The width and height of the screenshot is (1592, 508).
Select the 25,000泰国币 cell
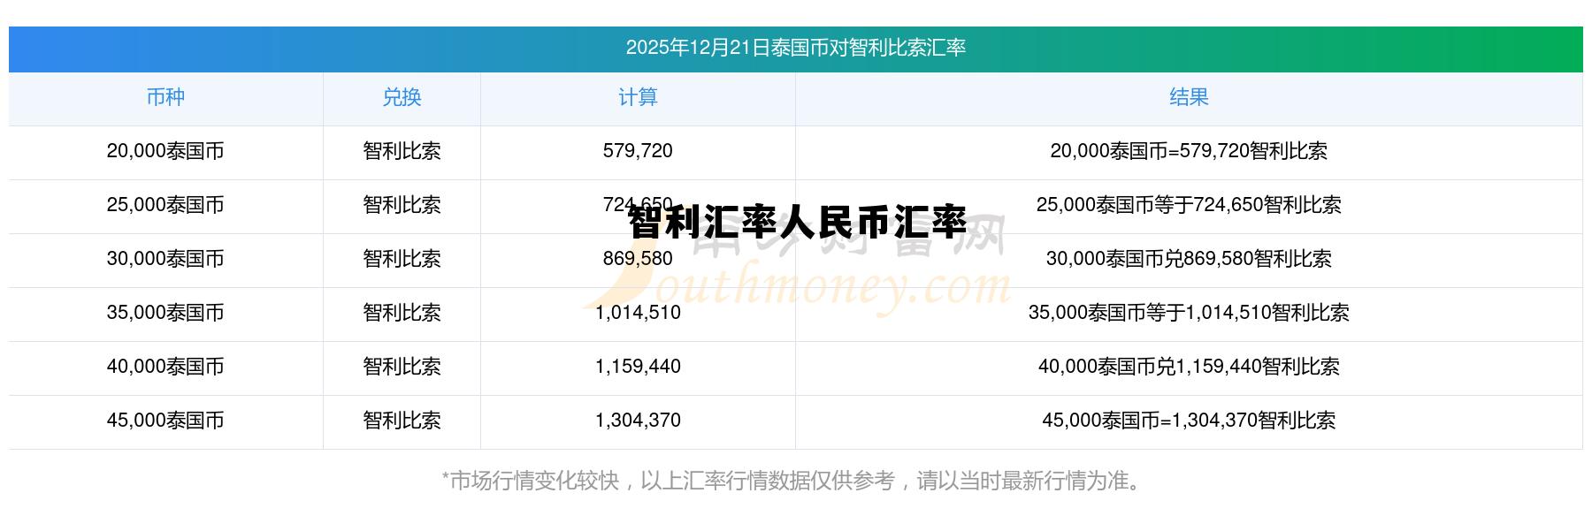[x=165, y=205]
